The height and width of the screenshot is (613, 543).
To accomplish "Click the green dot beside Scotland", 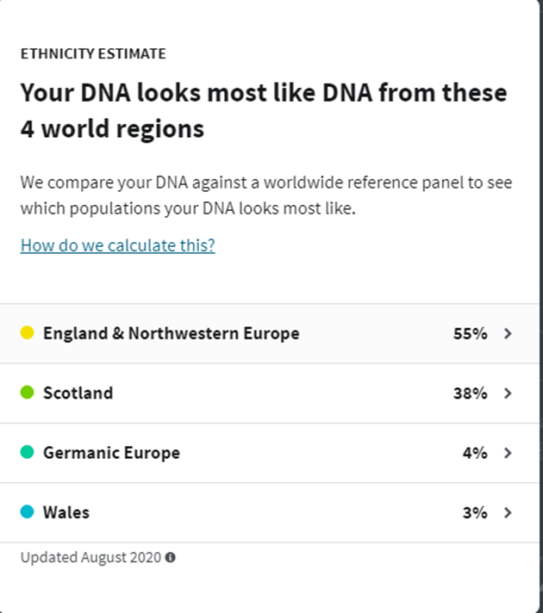I will (27, 393).
